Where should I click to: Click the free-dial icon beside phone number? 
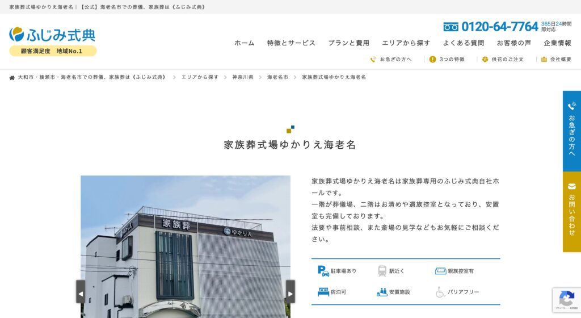click(x=451, y=27)
